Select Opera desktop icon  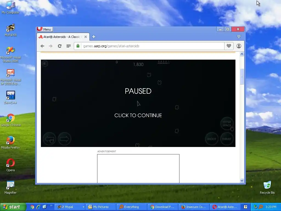click(11, 165)
